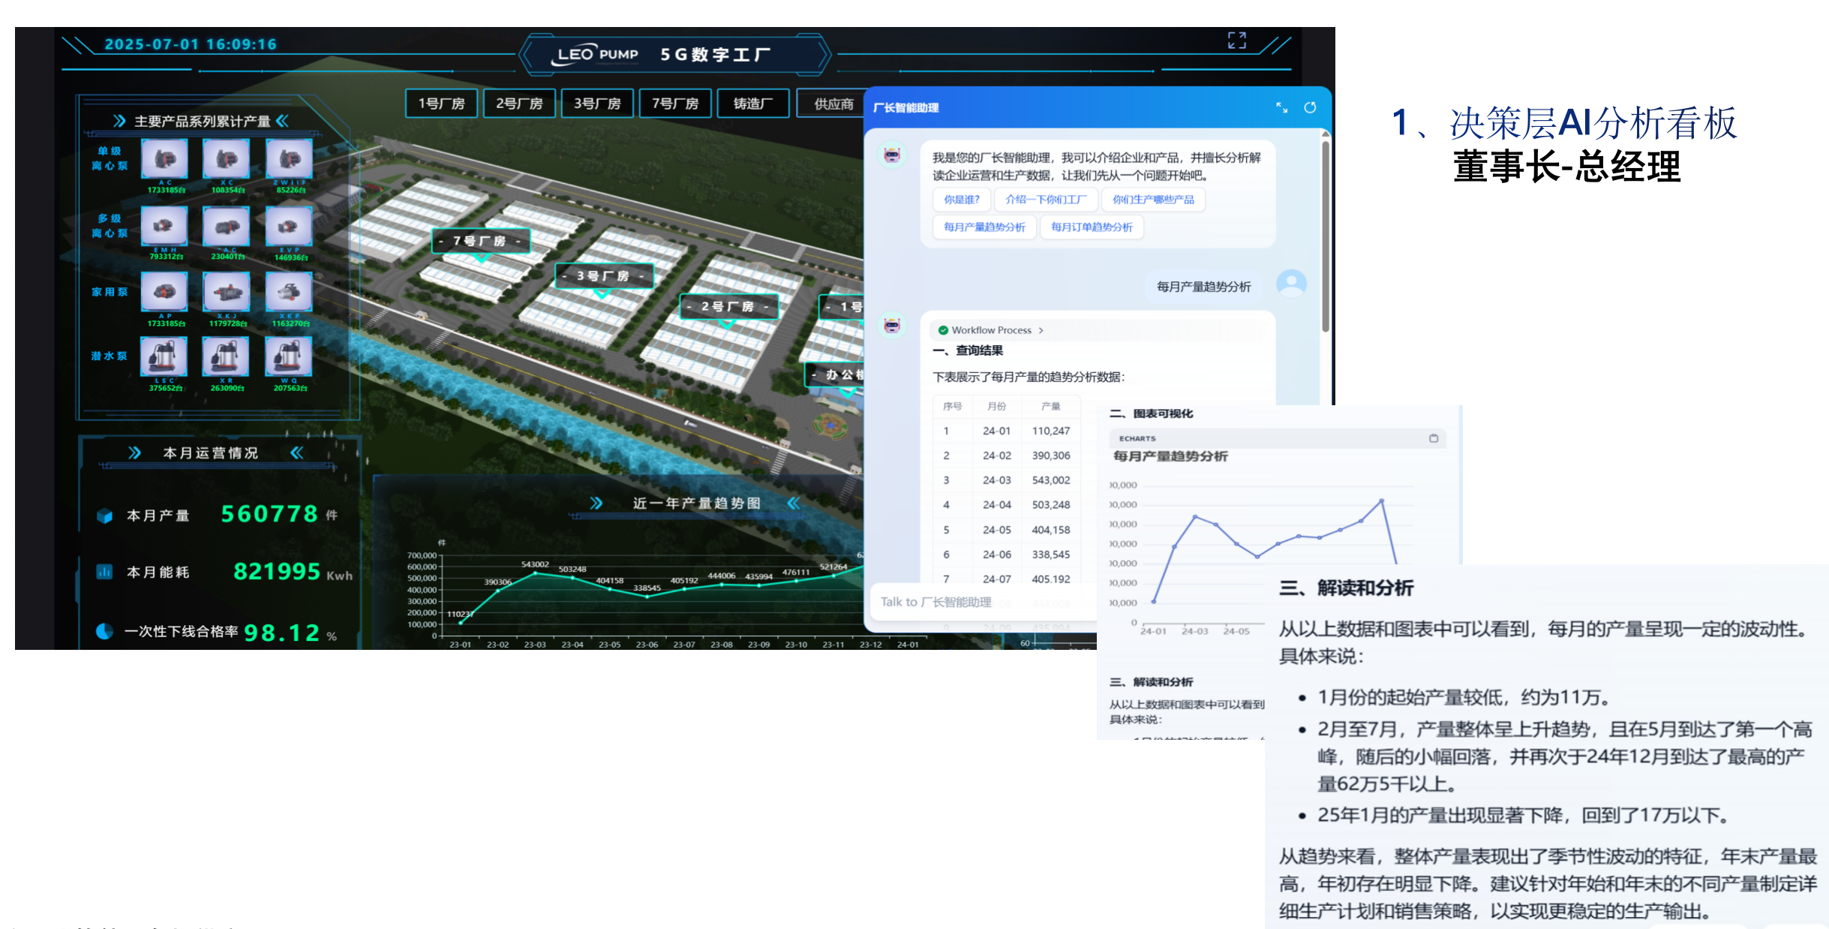The height and width of the screenshot is (929, 1829).
Task: Expand the 厂长智能助理 chat panel
Action: [x=1281, y=108]
